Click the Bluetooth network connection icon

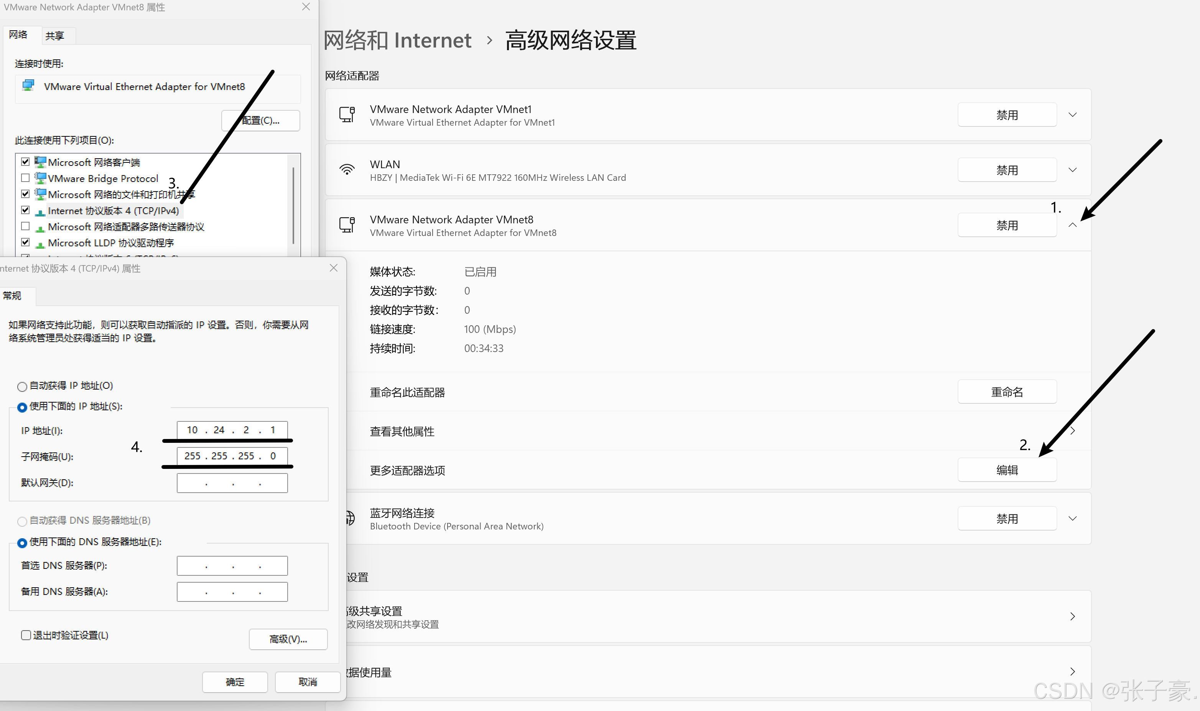(x=351, y=518)
